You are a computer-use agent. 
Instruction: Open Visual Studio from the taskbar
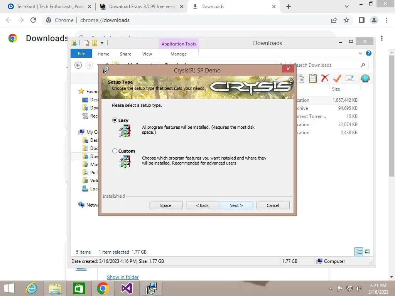[x=127, y=288]
